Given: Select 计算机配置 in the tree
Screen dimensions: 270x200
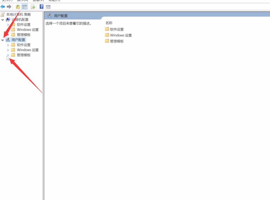Looking at the screenshot, I should tap(20, 19).
